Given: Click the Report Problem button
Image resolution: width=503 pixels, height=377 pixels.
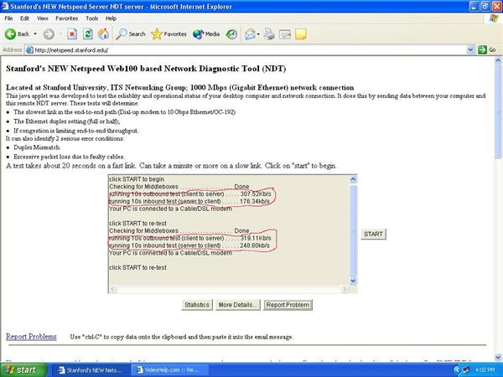Looking at the screenshot, I should (x=288, y=305).
